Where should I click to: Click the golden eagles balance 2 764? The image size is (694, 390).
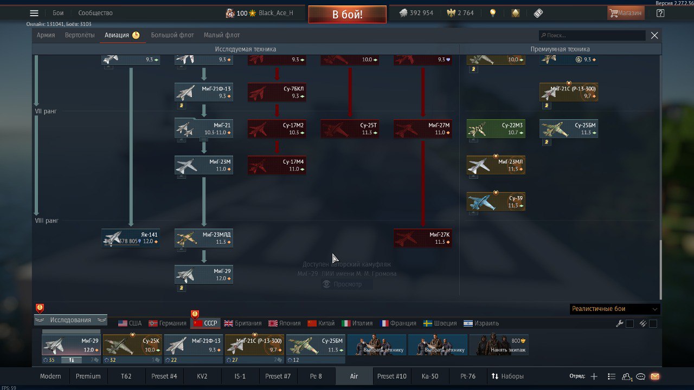coord(460,13)
